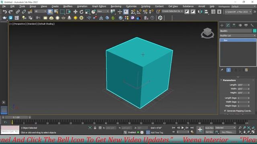Toggle the 3D Snaps button

[133, 12]
